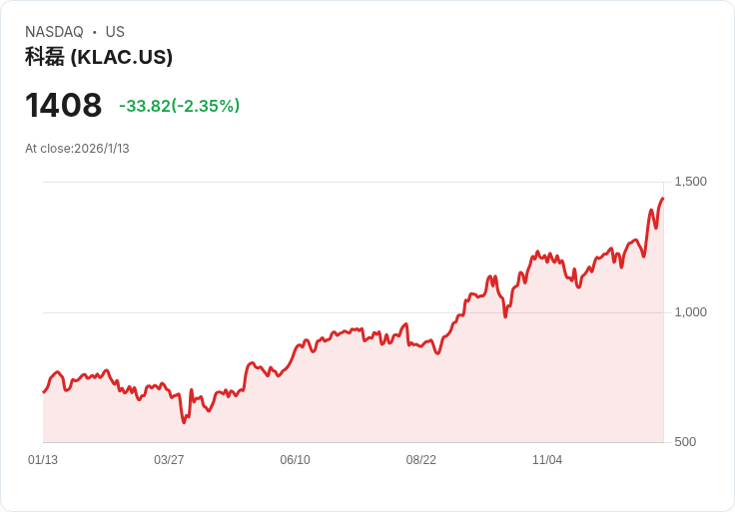Select the 08/22 date on x-axis
Image resolution: width=735 pixels, height=512 pixels.
(x=420, y=460)
